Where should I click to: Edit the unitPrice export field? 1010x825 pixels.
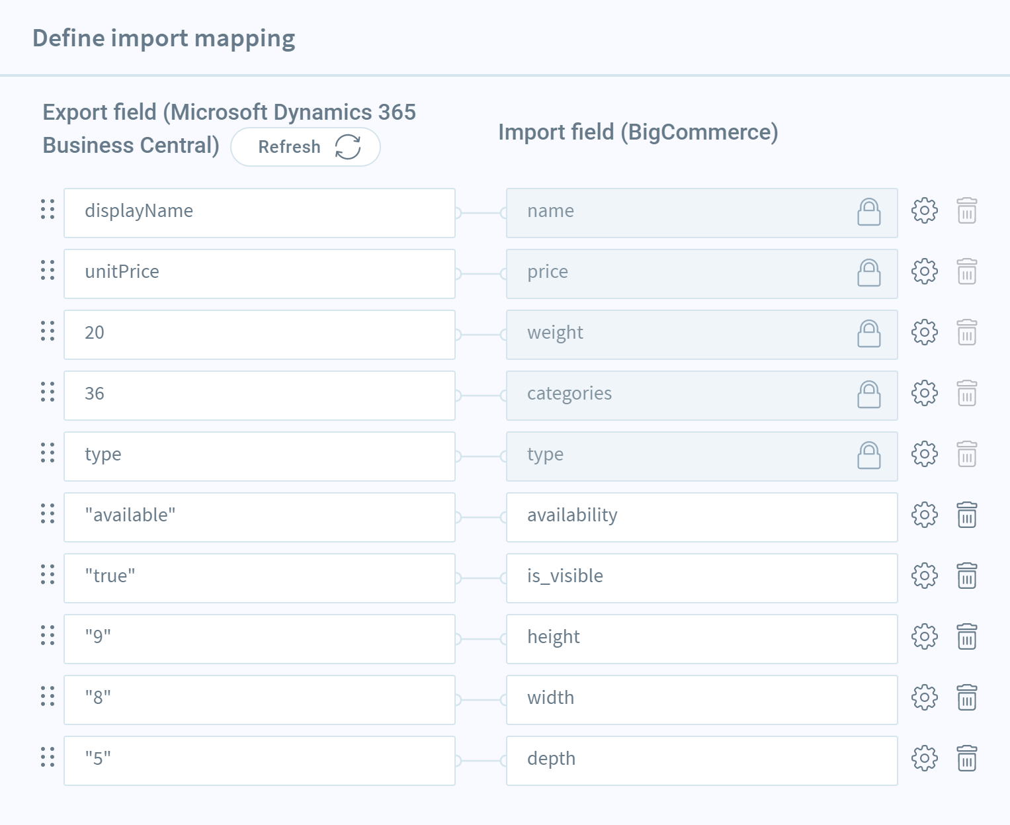coord(259,274)
